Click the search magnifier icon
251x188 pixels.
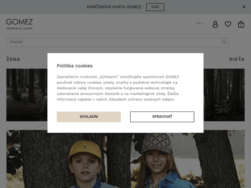[x=224, y=42]
